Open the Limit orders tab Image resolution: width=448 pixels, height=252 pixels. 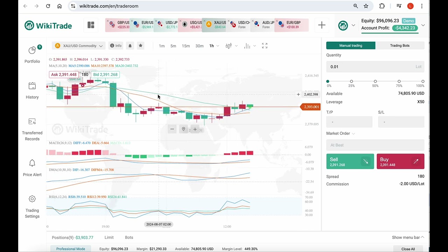click(109, 237)
